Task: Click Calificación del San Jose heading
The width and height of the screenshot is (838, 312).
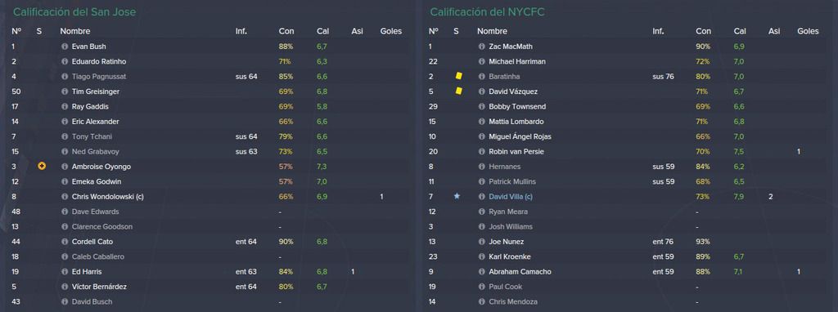Action: [x=74, y=11]
